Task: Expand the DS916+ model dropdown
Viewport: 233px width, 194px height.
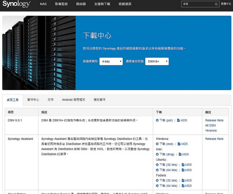Action: click(x=157, y=62)
